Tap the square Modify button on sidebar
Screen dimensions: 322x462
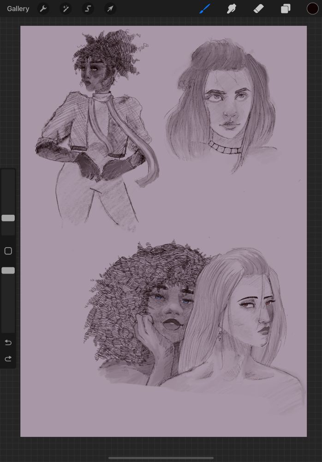8,251
